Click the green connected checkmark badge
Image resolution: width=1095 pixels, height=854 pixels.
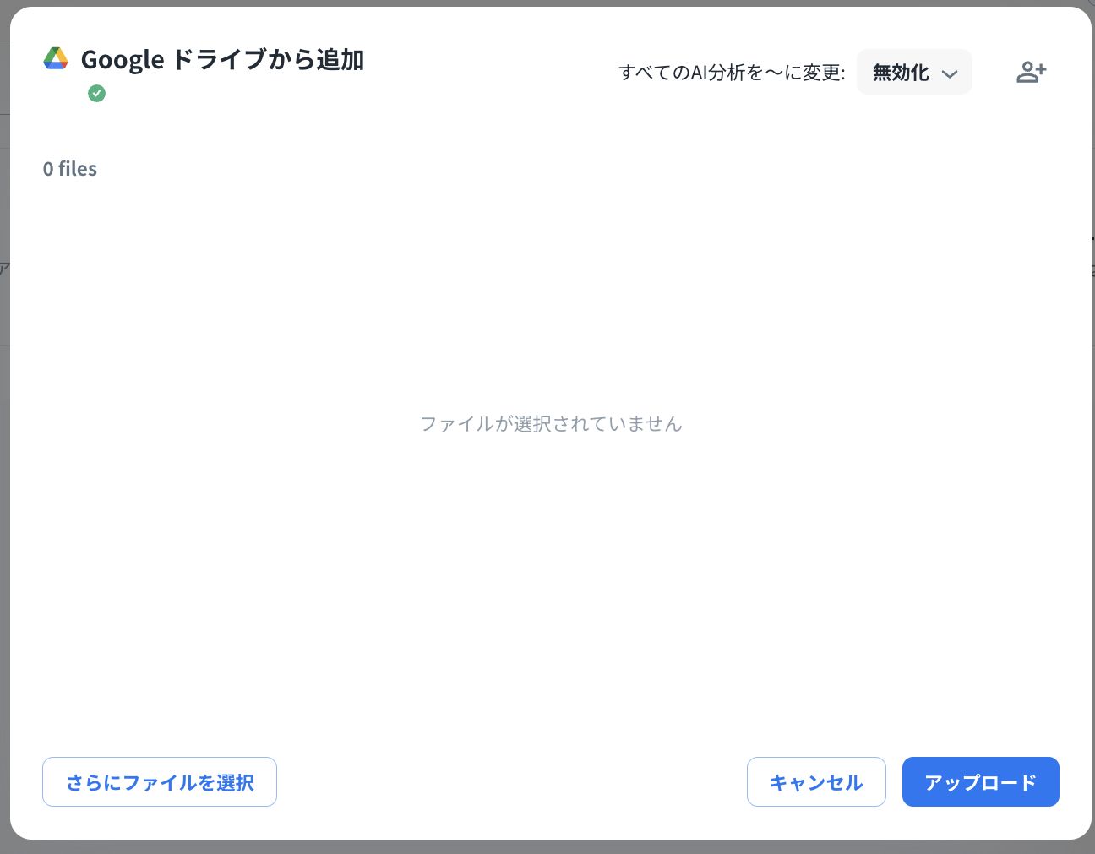coord(97,94)
